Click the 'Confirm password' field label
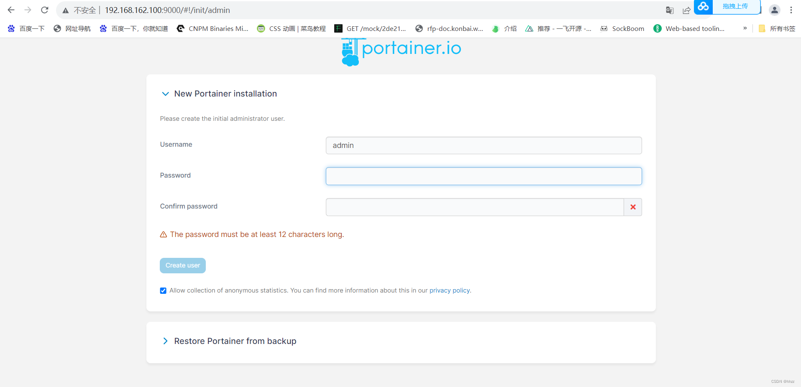This screenshot has height=387, width=801. [189, 206]
